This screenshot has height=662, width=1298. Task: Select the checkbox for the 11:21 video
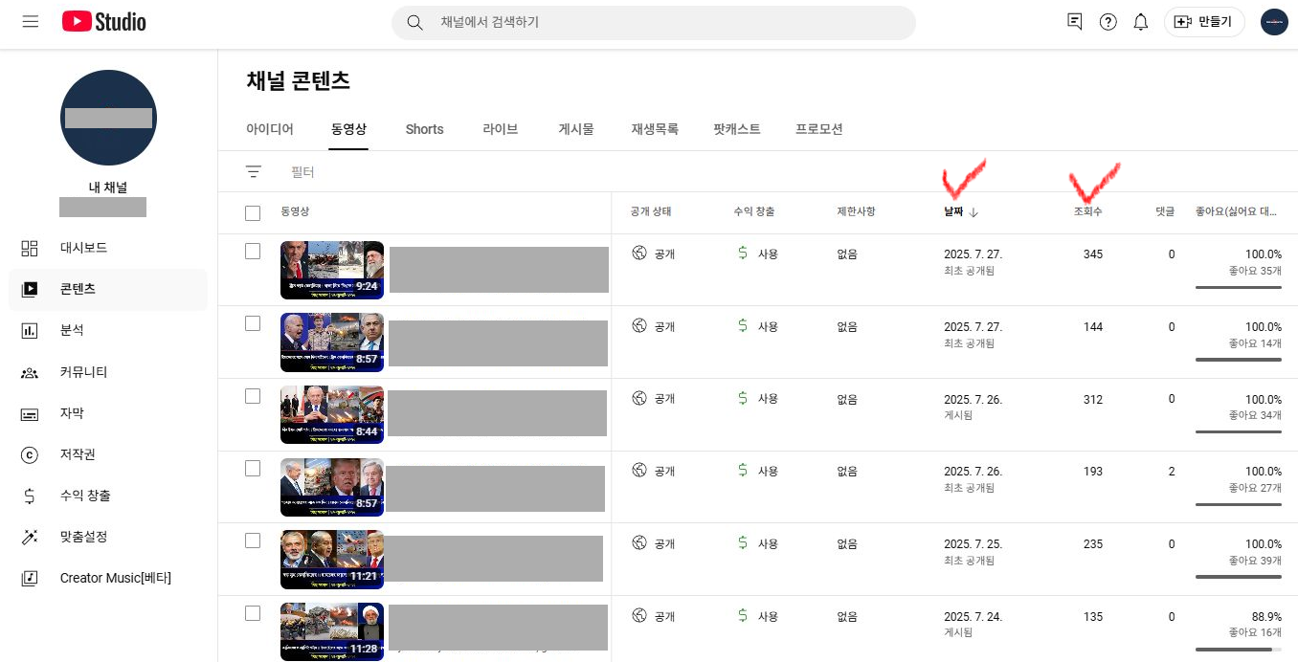tap(253, 541)
